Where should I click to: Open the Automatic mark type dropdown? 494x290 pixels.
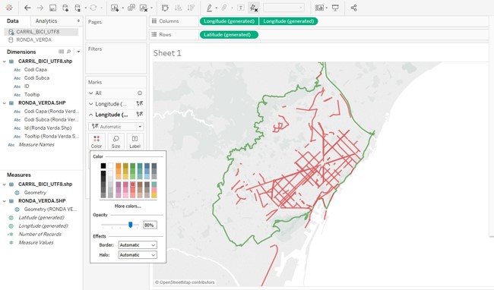click(x=116, y=127)
